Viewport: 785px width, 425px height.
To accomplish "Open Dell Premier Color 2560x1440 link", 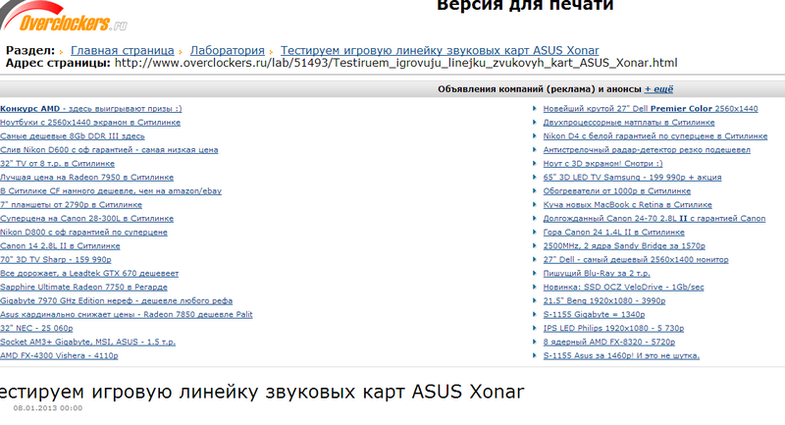I will coord(651,109).
